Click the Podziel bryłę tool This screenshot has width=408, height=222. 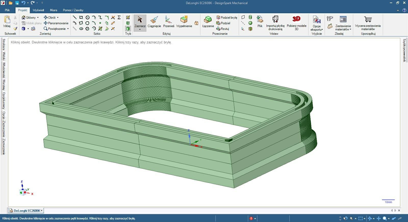pyautogui.click(x=227, y=17)
